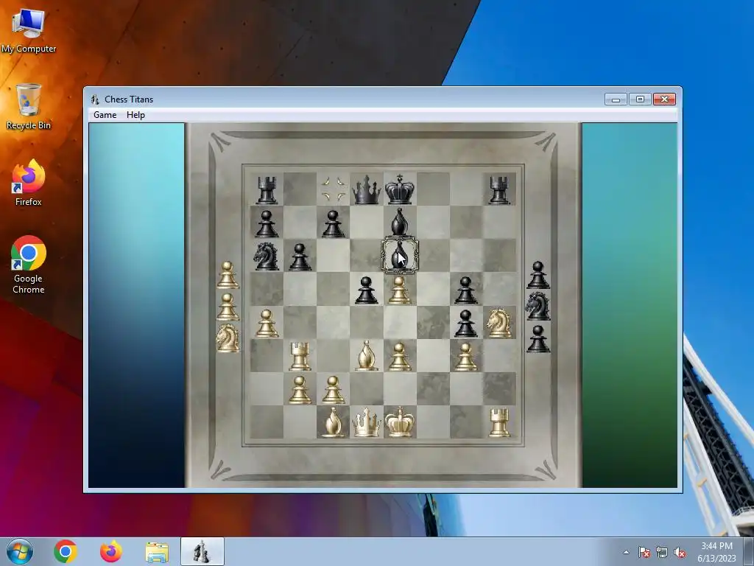Click the white pawn on c2
Viewport: 754px width, 566px height.
pos(334,389)
